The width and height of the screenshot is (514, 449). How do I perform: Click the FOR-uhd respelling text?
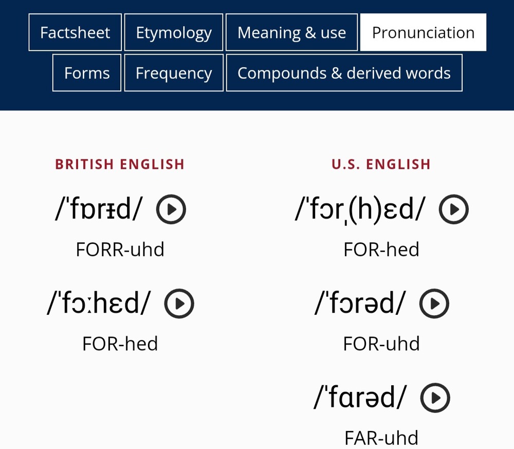[x=381, y=344]
